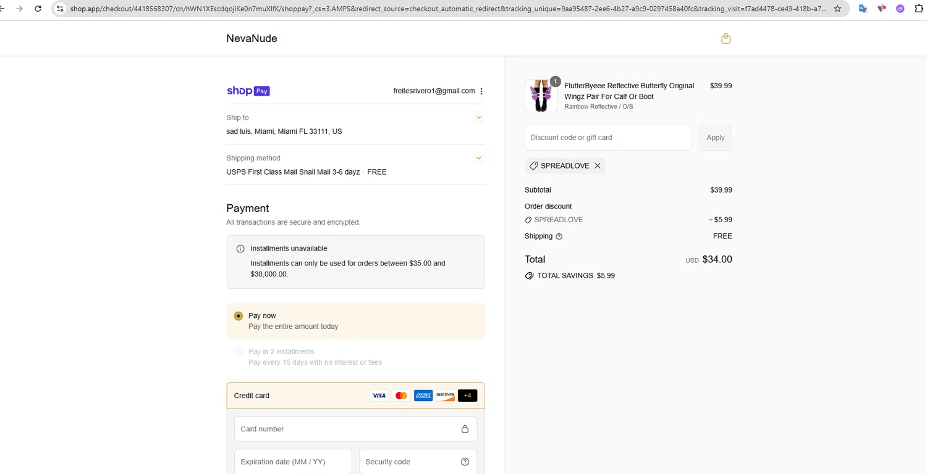Click the FlutterByeee Reflective Butterfly product title

tap(629, 91)
